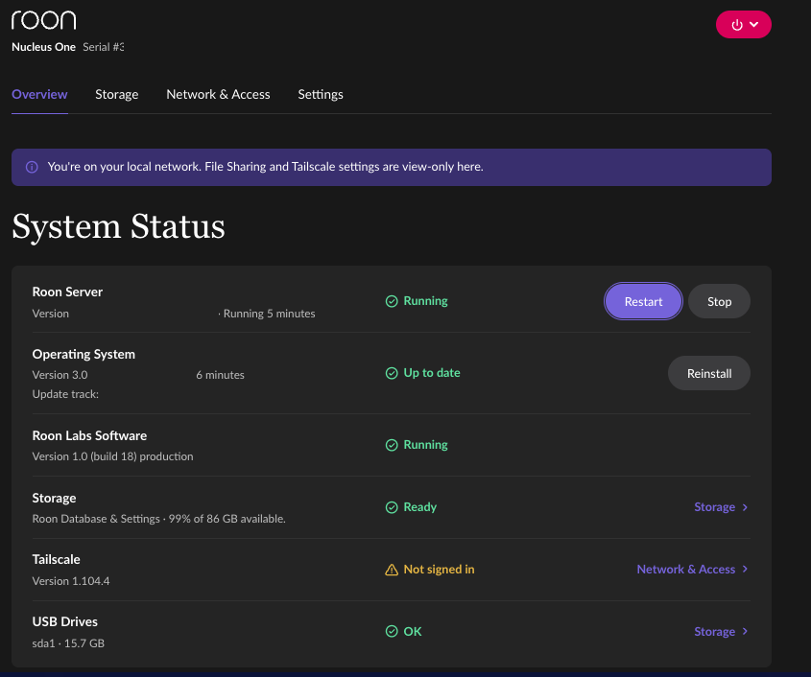This screenshot has height=677, width=811.
Task: Click the 'OK' status text for USB Drives
Action: coord(413,632)
